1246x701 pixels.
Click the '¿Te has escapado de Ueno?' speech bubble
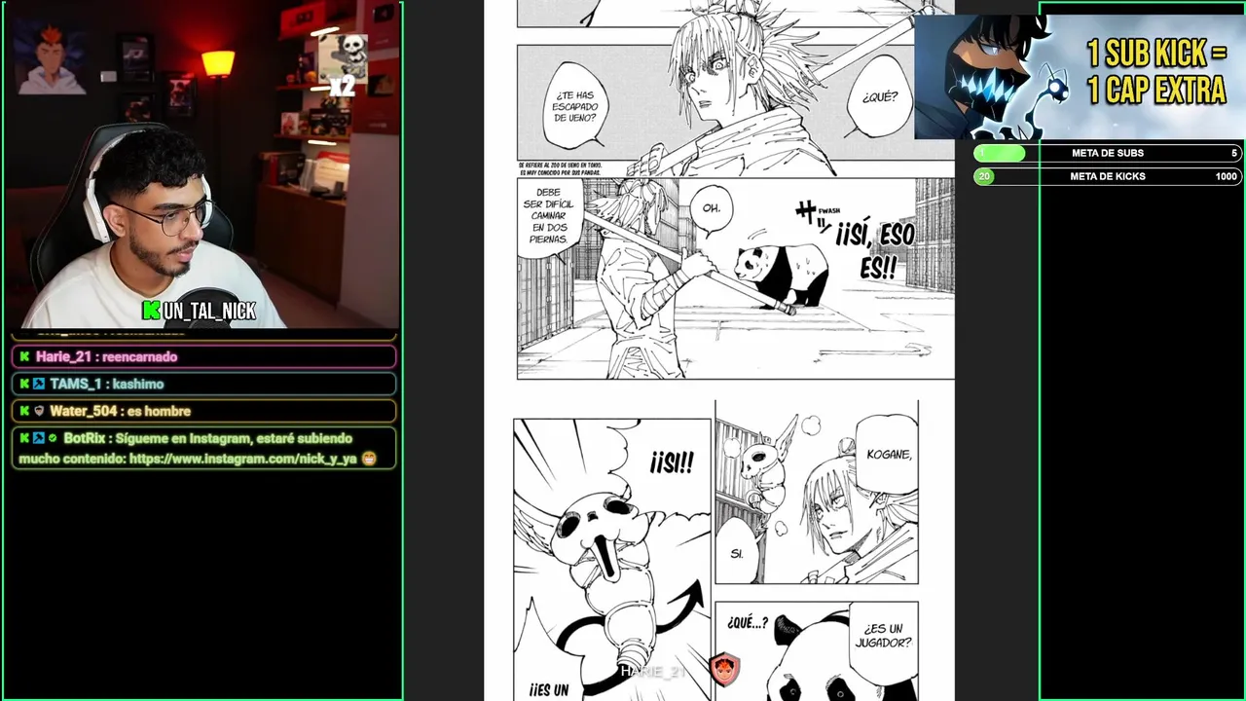(x=574, y=105)
